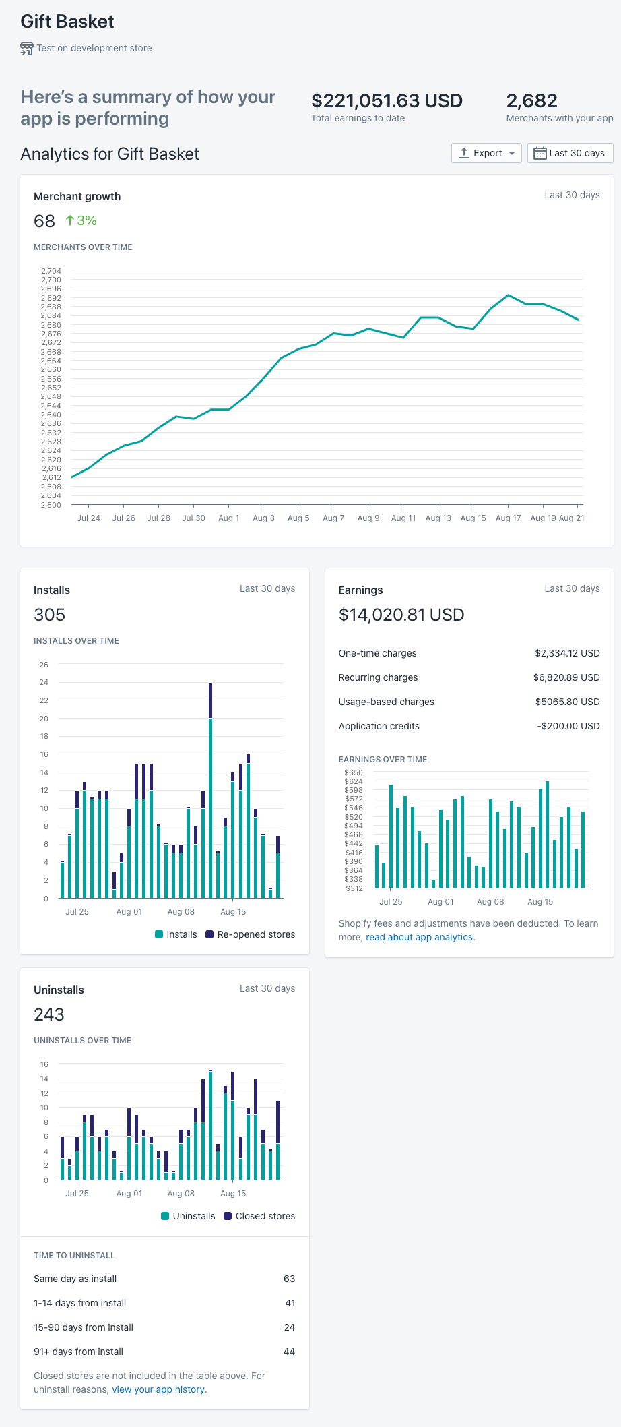Click the Closed stores legend swatch
The width and height of the screenshot is (621, 1427).
(x=228, y=1216)
